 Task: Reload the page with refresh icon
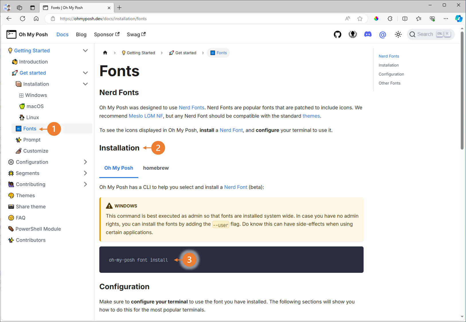pyautogui.click(x=23, y=19)
